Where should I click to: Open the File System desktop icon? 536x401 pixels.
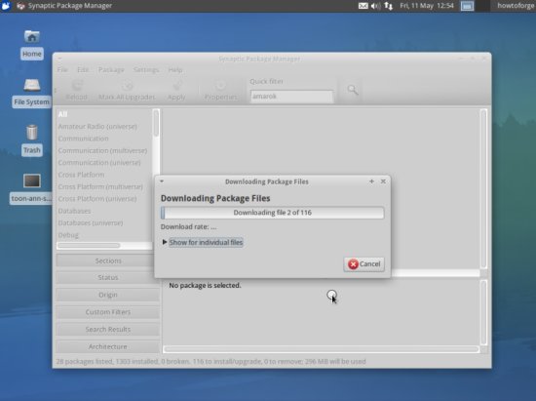32,85
